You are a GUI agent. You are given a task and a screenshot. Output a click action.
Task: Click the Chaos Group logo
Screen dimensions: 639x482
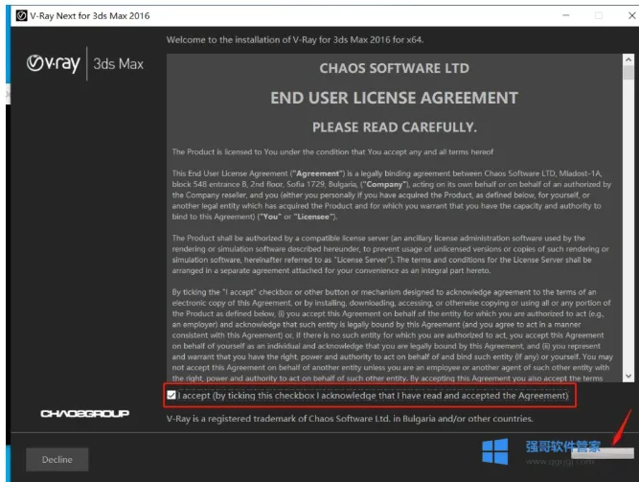(84, 414)
